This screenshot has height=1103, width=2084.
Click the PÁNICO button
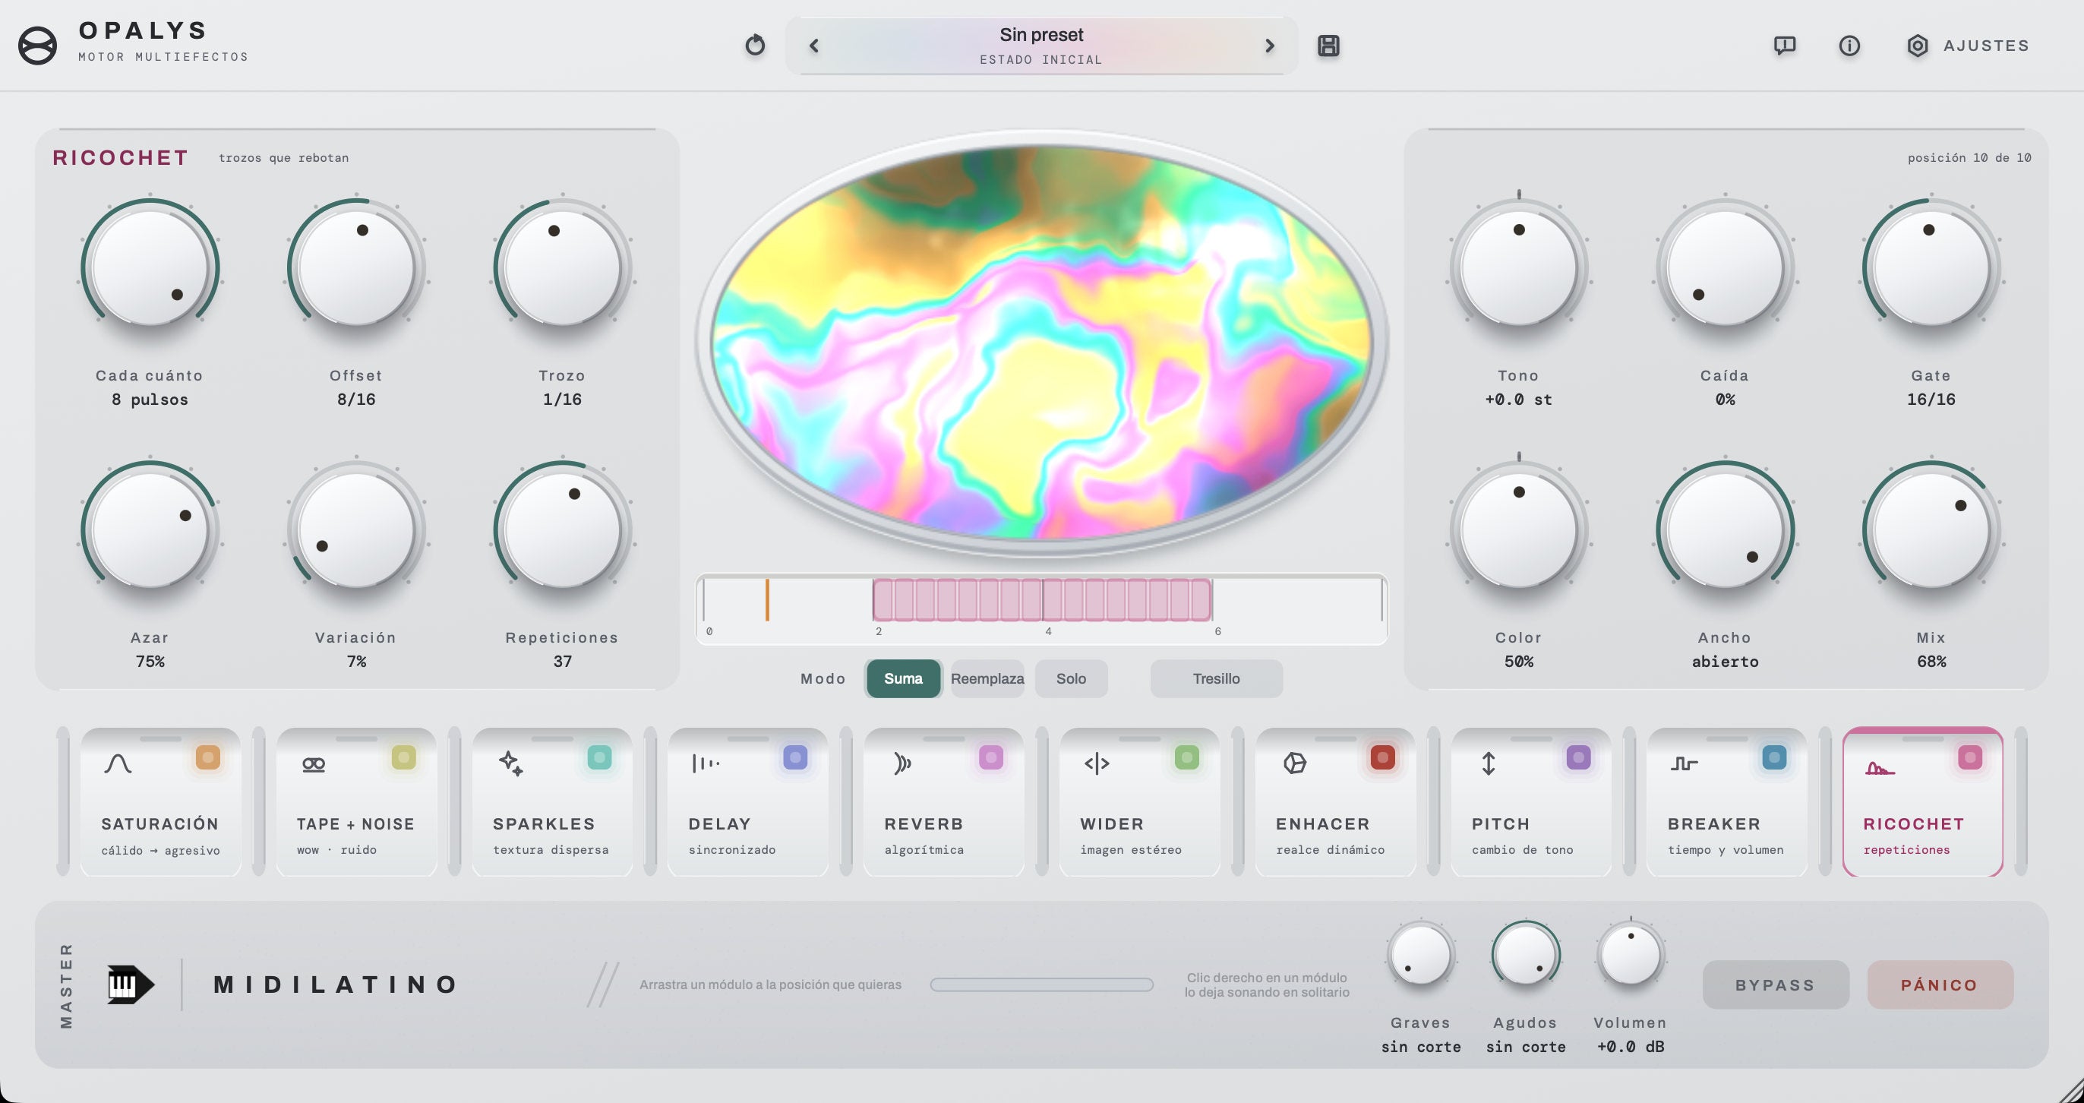(1939, 984)
